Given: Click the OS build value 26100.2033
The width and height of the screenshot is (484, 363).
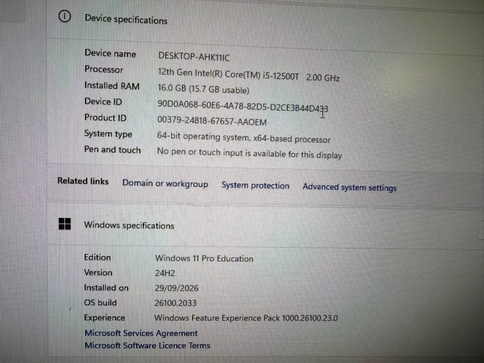Looking at the screenshot, I should tap(175, 303).
